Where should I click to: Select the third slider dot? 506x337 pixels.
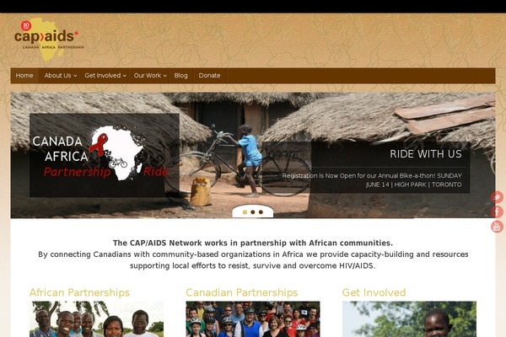[x=261, y=212]
